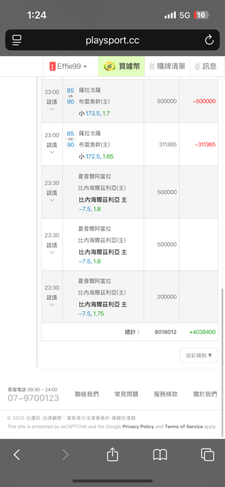Viewport: 225px width, 487px height.
Task: Open the 購牌清單 tab
Action: coord(168,66)
